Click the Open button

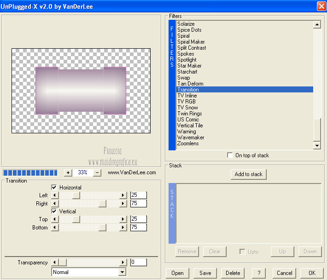pos(177,273)
